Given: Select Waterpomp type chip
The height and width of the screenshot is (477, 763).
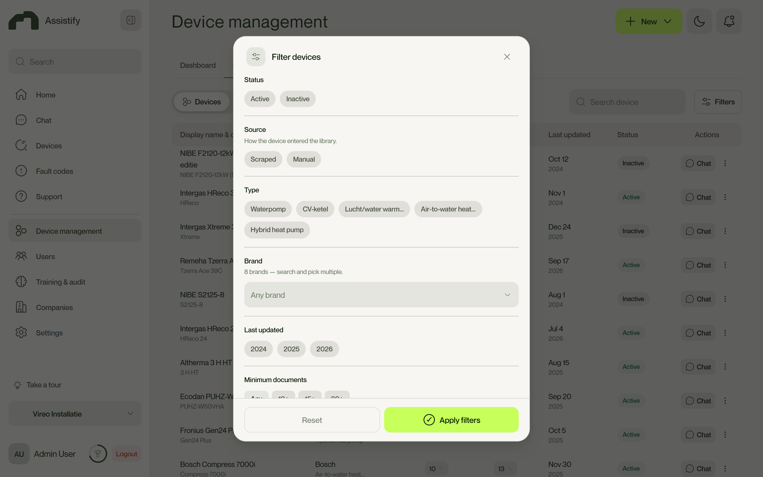Looking at the screenshot, I should click(x=268, y=209).
